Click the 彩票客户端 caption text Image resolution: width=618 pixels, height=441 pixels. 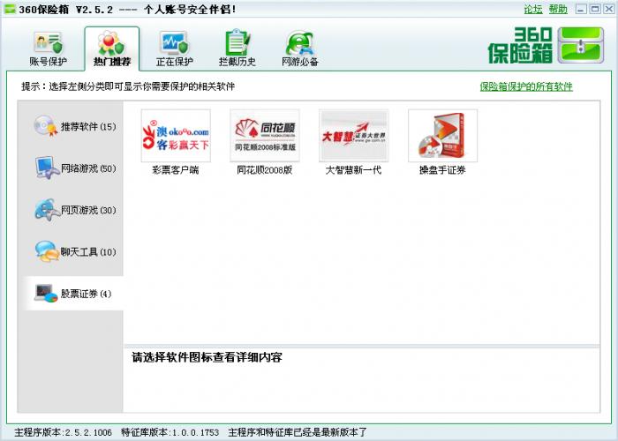coord(176,170)
